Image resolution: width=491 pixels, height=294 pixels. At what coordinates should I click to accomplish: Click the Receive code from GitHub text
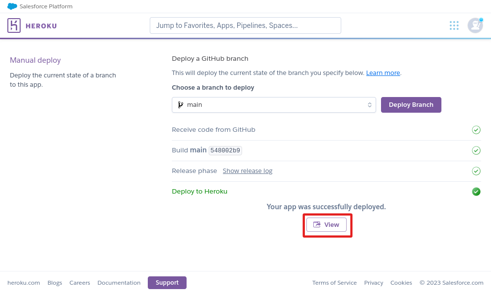(214, 129)
